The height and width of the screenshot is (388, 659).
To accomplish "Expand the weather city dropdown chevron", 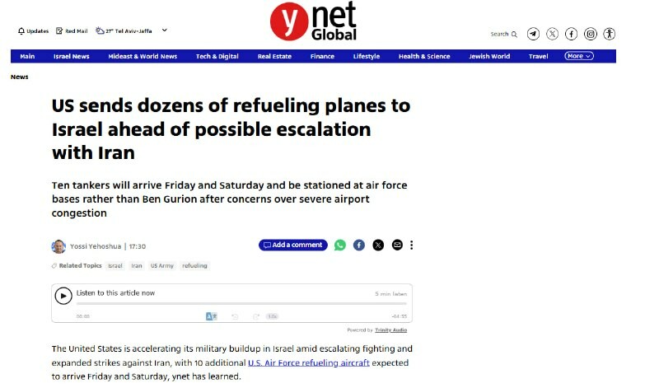I will pos(165,30).
